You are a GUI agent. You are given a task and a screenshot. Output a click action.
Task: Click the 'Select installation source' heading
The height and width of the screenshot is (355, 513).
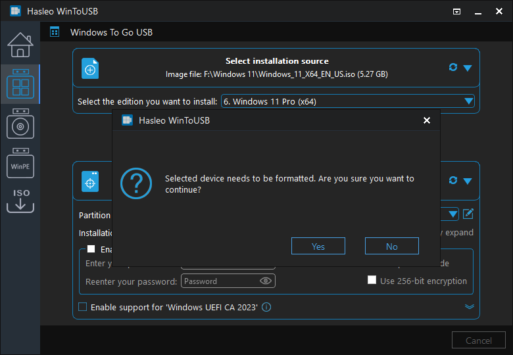click(x=277, y=60)
